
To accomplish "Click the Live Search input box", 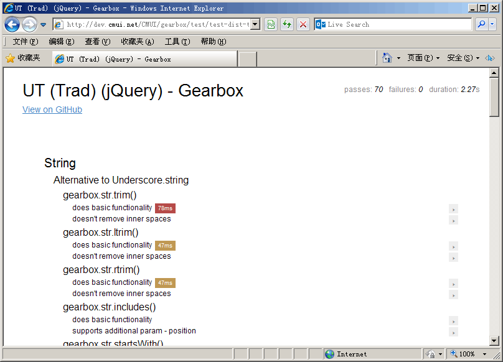I will [x=393, y=24].
